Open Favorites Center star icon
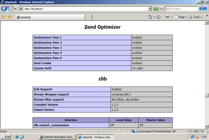Image resolution: width=209 pixels, height=140 pixels. coord(3,17)
